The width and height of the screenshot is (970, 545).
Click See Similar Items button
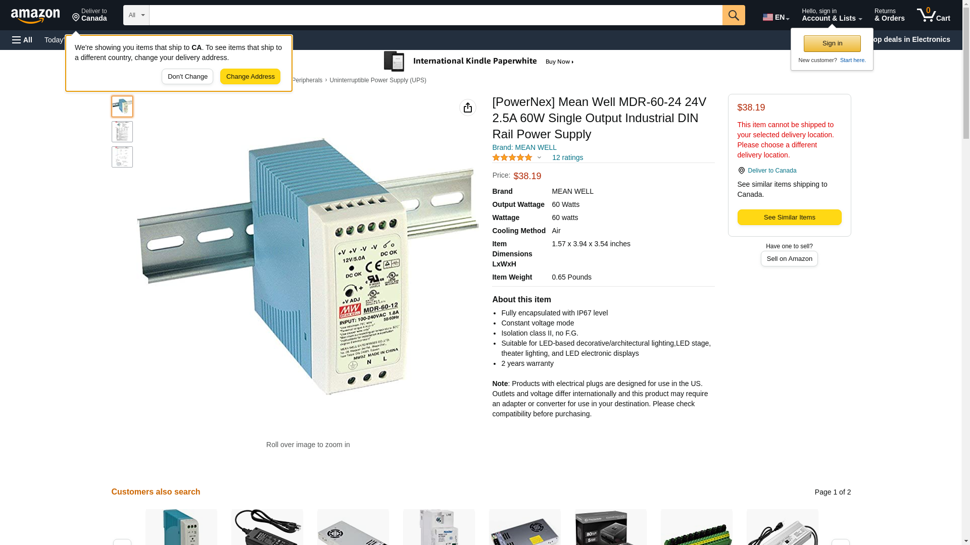(x=789, y=217)
